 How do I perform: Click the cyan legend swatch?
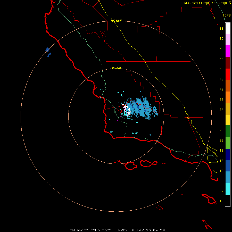point(228,189)
